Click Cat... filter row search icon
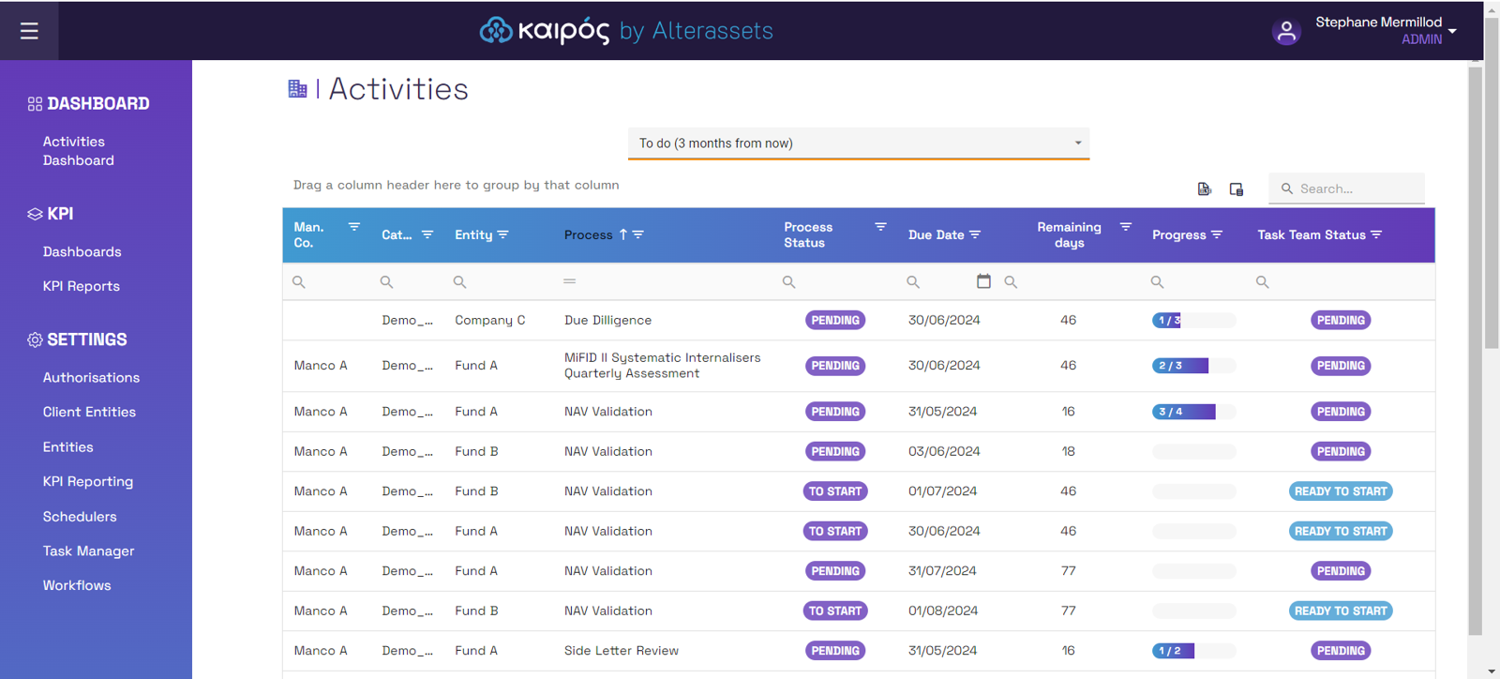1500x679 pixels. click(x=386, y=281)
